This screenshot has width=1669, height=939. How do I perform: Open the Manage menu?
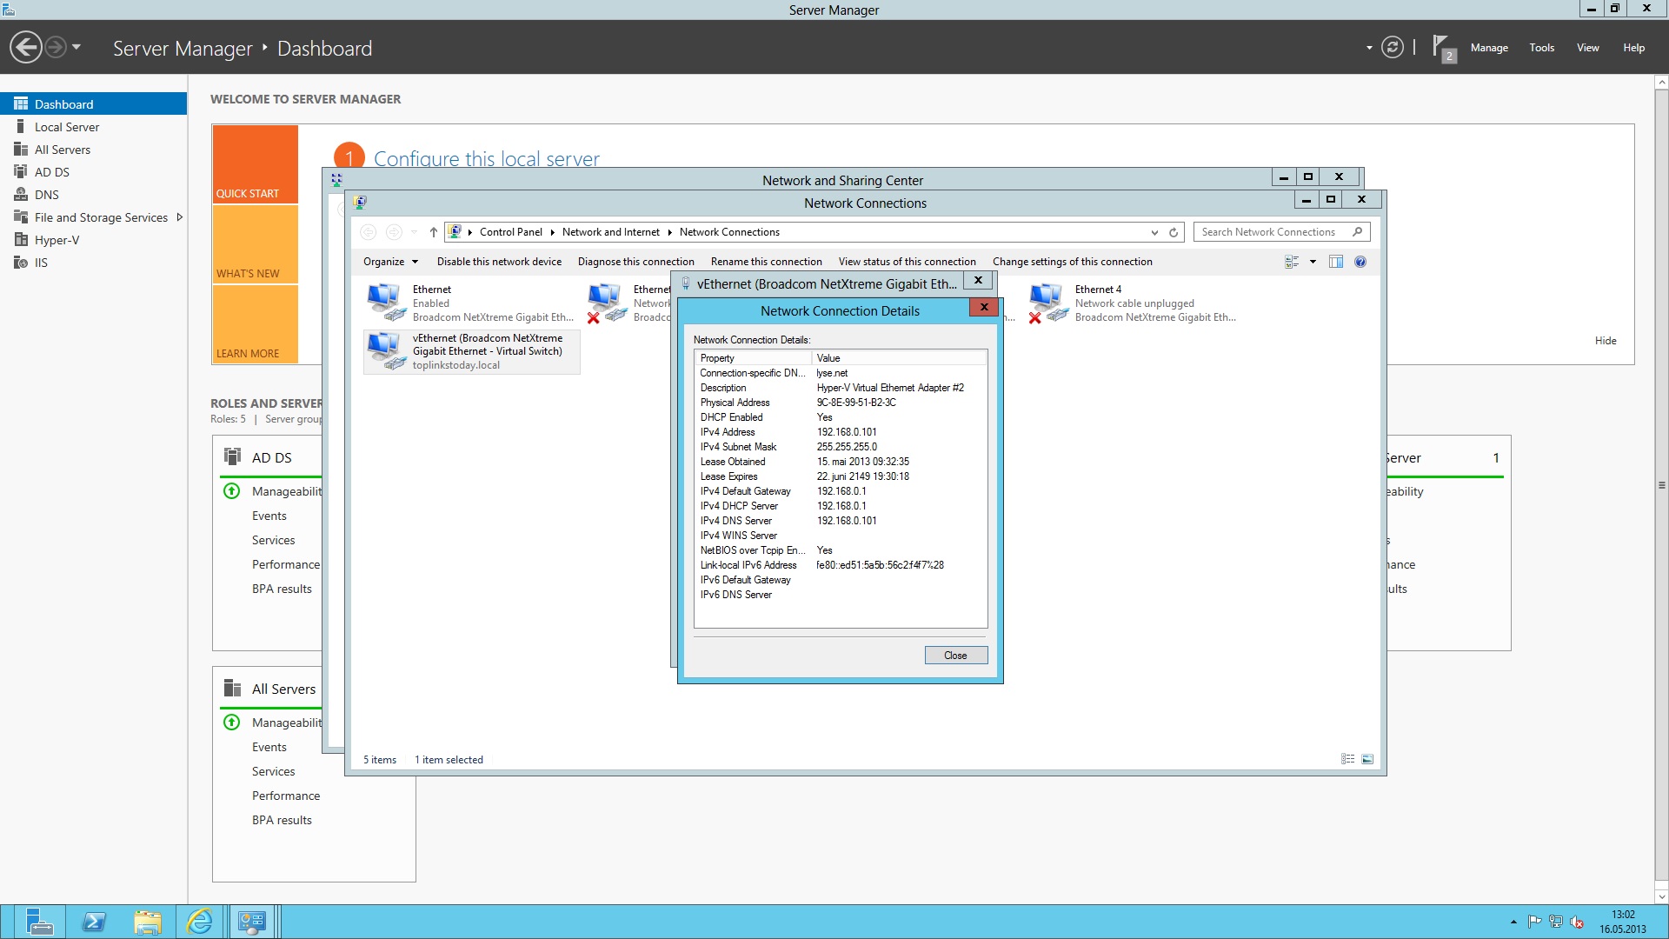pos(1489,48)
